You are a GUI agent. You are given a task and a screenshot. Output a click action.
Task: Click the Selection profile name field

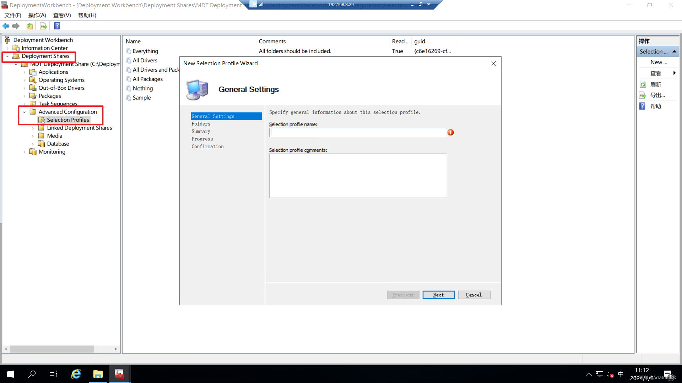pos(358,132)
